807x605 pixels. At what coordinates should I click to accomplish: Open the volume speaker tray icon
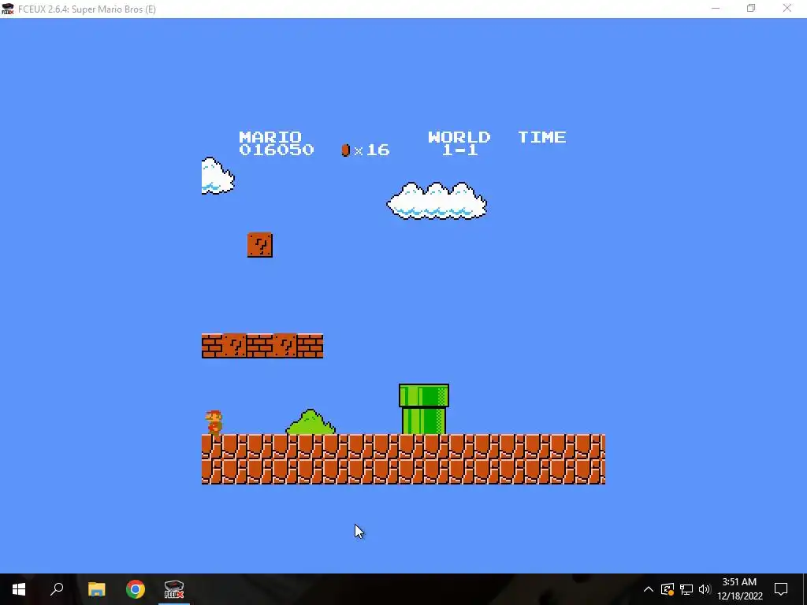point(705,589)
